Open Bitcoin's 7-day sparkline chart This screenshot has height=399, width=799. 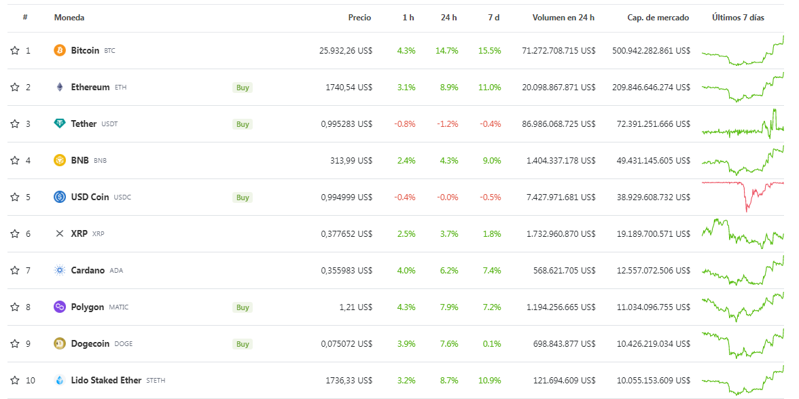(x=743, y=50)
